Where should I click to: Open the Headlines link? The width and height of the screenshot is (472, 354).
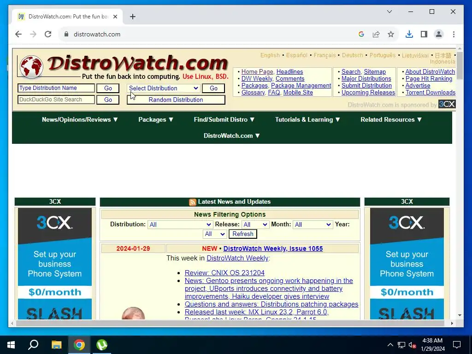click(289, 71)
